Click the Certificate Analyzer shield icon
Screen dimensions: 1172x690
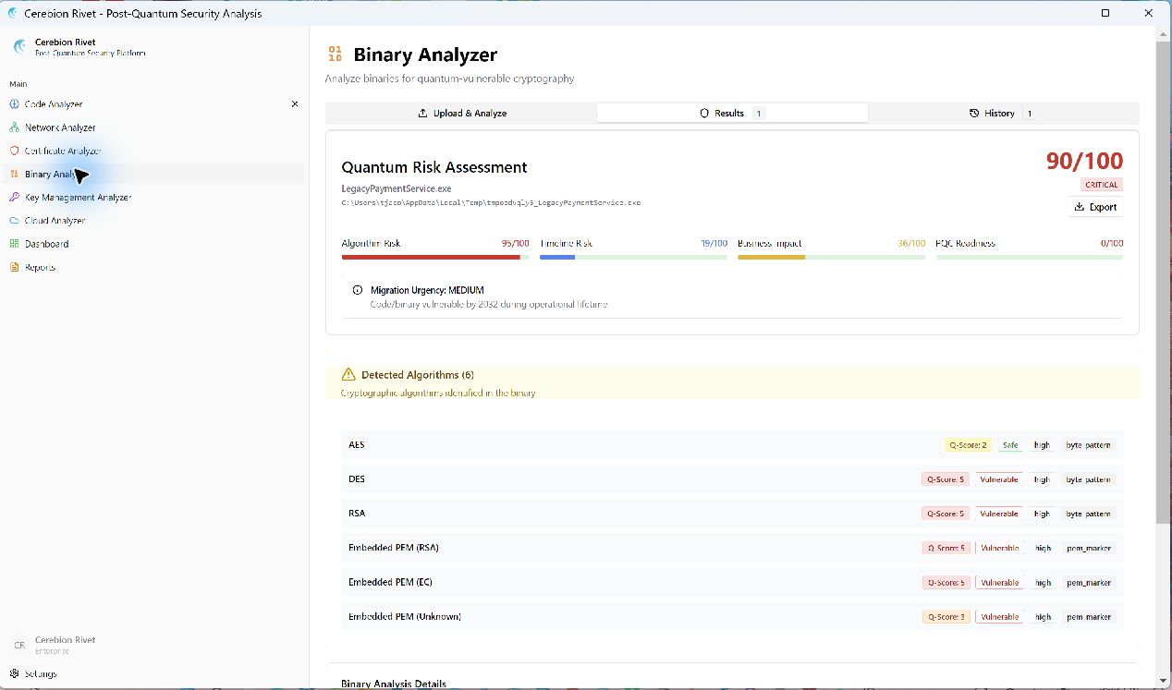pyautogui.click(x=14, y=151)
